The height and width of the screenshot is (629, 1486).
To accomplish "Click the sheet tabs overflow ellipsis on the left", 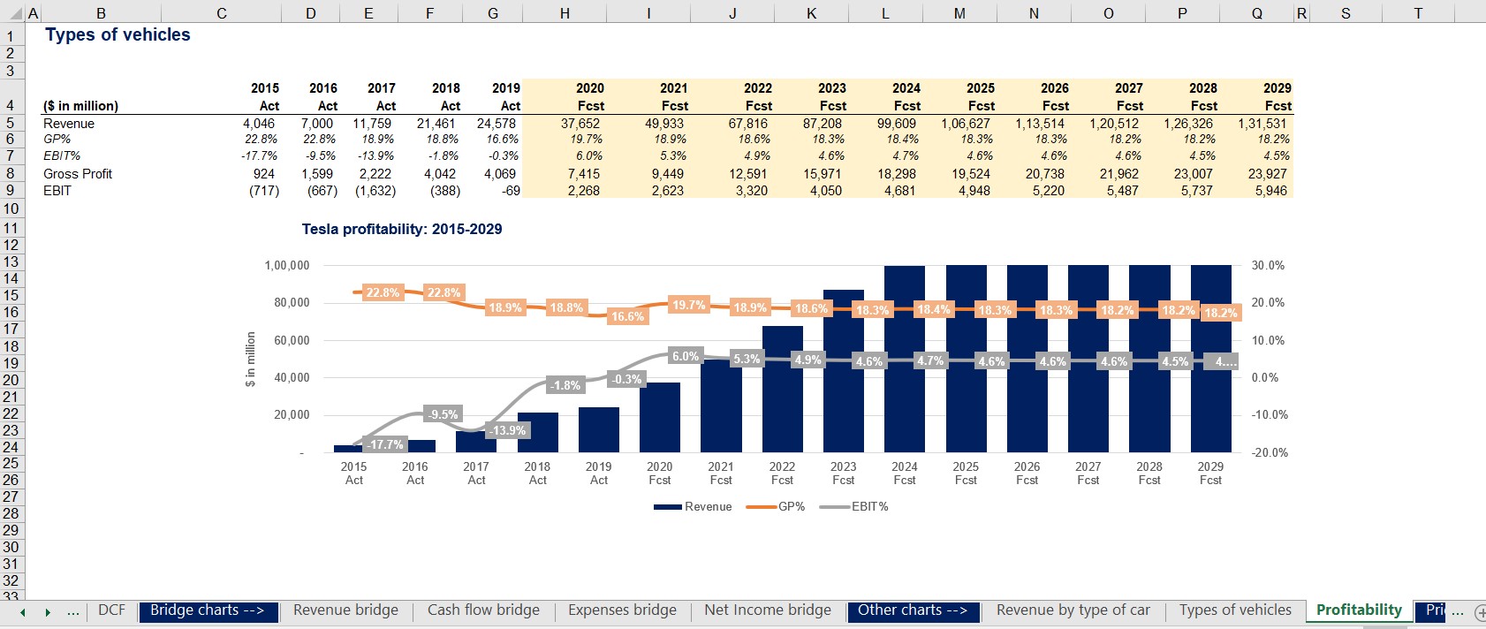I will pyautogui.click(x=72, y=611).
